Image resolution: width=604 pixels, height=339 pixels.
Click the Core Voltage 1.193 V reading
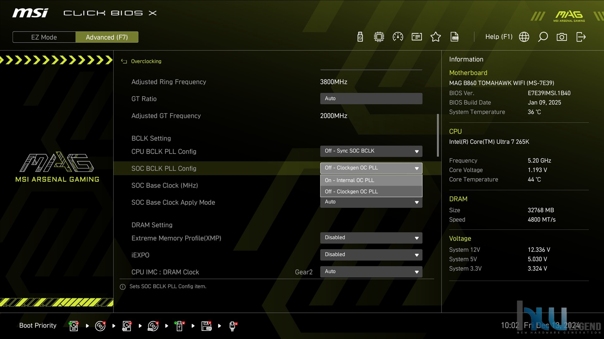coord(537,170)
